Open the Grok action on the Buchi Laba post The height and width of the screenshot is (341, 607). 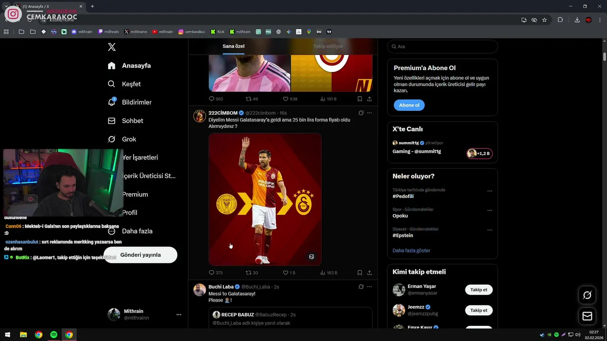361,287
